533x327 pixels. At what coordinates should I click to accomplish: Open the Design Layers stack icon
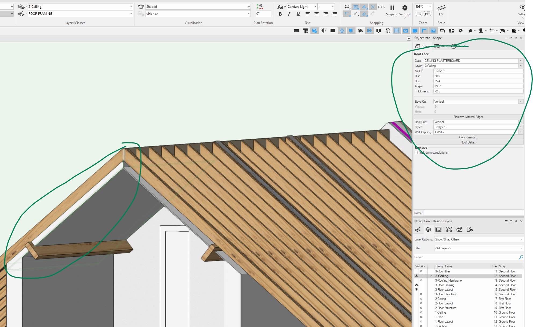point(428,229)
